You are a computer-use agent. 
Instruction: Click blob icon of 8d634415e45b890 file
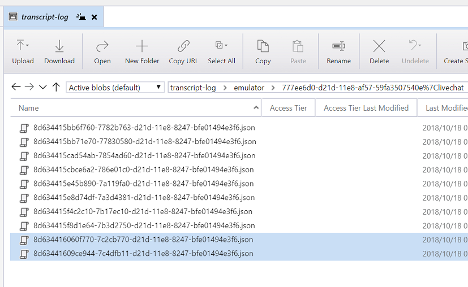[24, 184]
